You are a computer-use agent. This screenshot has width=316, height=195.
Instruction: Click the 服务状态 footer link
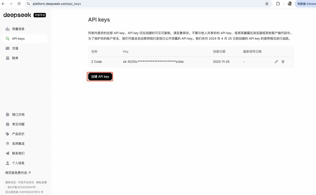click(x=11, y=182)
